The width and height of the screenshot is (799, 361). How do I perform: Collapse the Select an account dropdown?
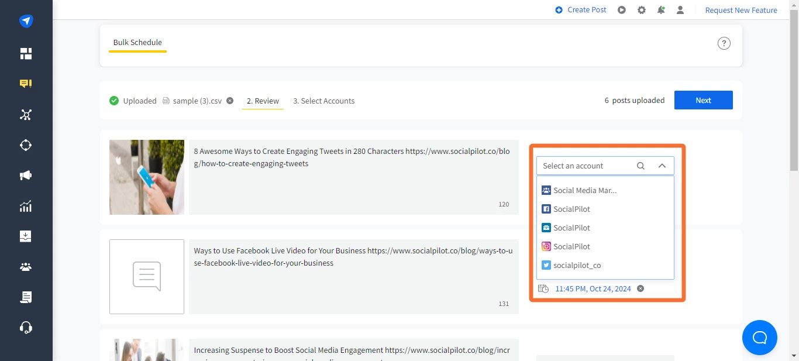[662, 166]
